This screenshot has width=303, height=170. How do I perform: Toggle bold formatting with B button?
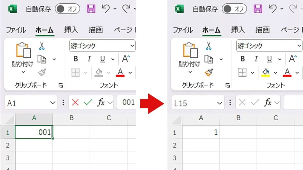tap(75, 59)
